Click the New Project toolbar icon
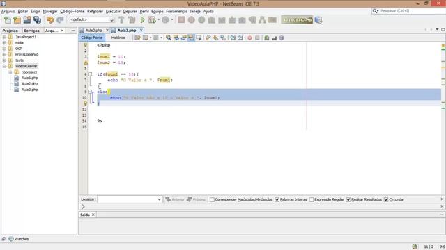Viewport: 446px width, 250px height. click(17, 20)
